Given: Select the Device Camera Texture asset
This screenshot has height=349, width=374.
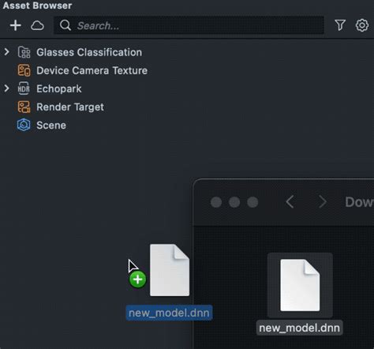Looking at the screenshot, I should coord(92,70).
